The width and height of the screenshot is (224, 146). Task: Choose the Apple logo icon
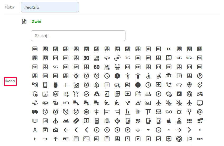click(x=169, y=121)
